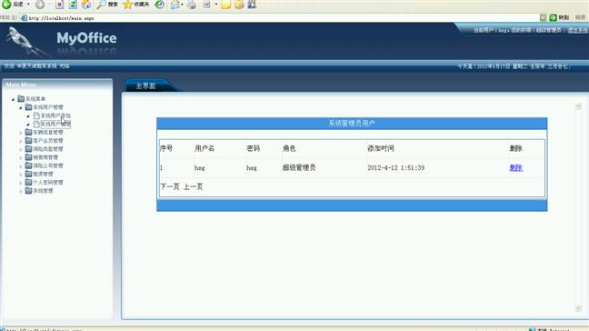
Task: Click the red X Stop button
Action: tap(59, 5)
